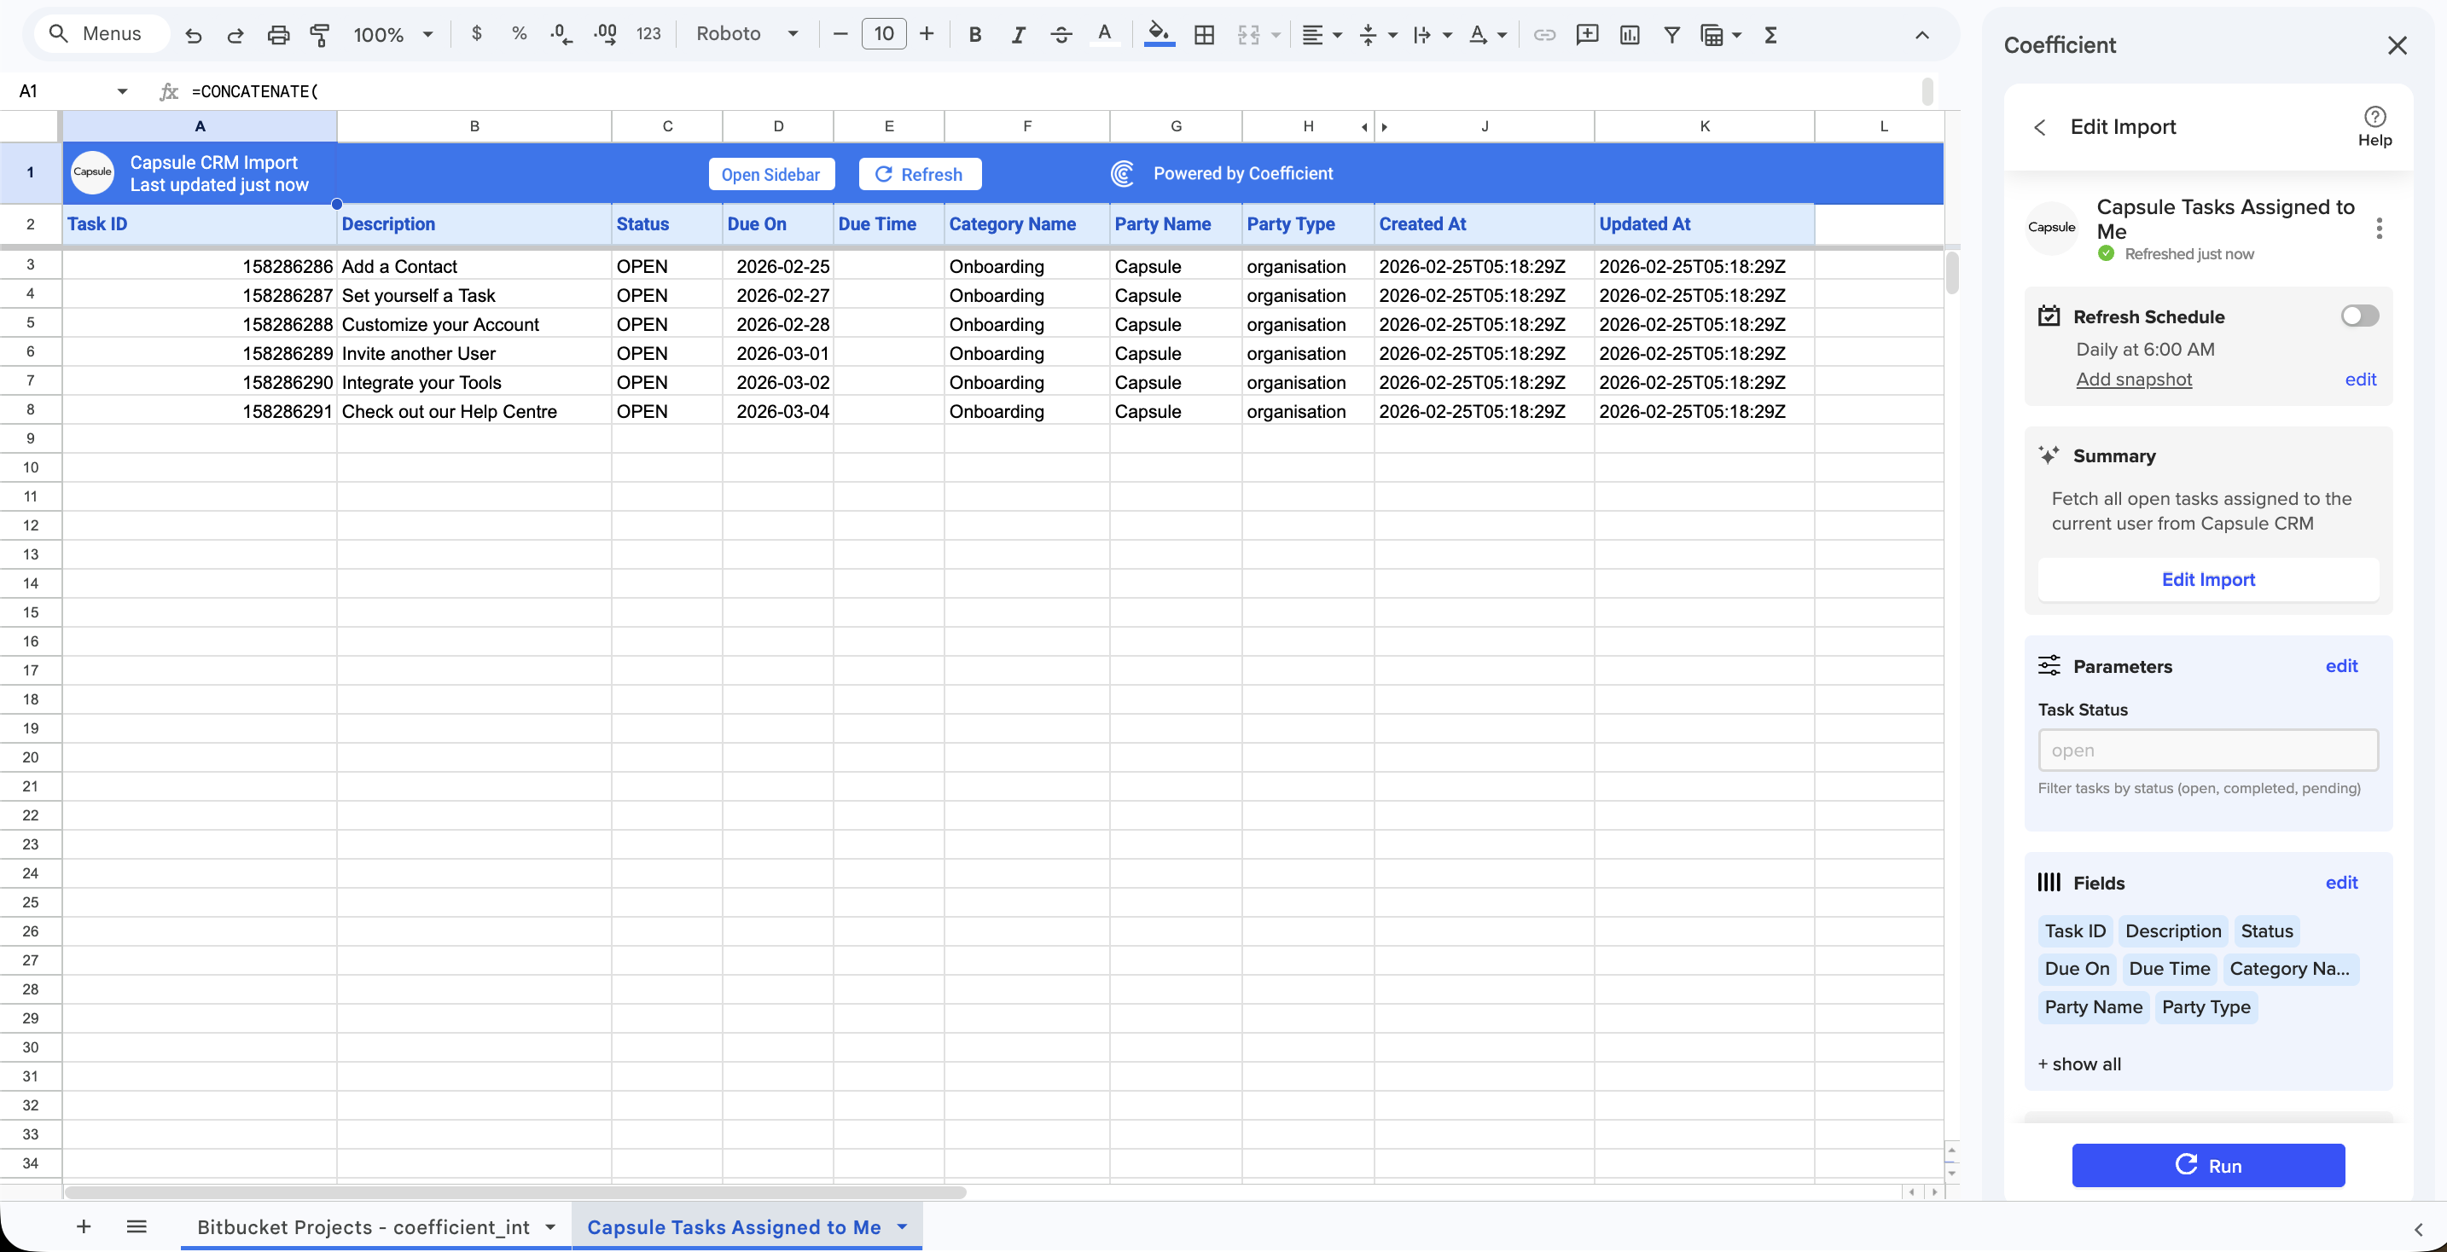Screen dimensions: 2447x1252
Task: Click the formula bar input
Action: point(1055,91)
